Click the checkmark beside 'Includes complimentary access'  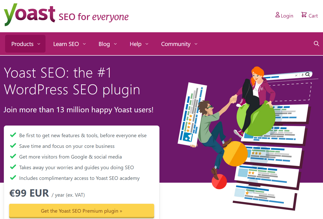tap(13, 178)
